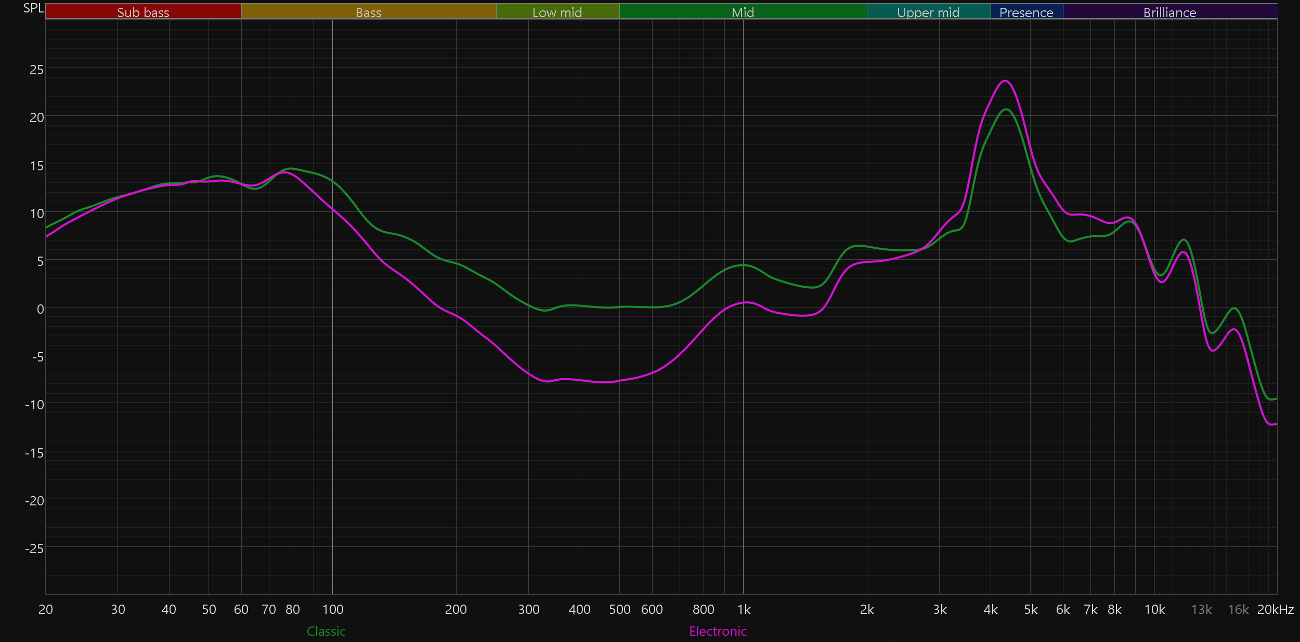Click the Upper mid band header
Viewport: 1300px width, 642px height.
(928, 12)
